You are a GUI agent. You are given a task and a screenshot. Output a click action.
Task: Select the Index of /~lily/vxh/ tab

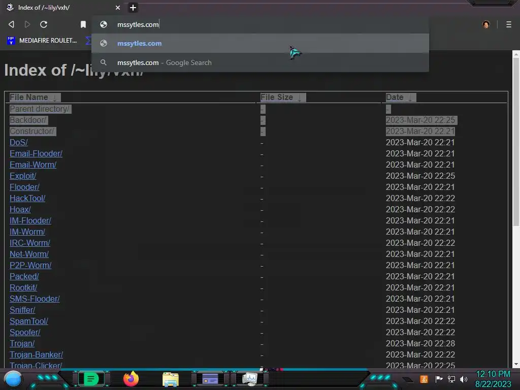tap(63, 7)
